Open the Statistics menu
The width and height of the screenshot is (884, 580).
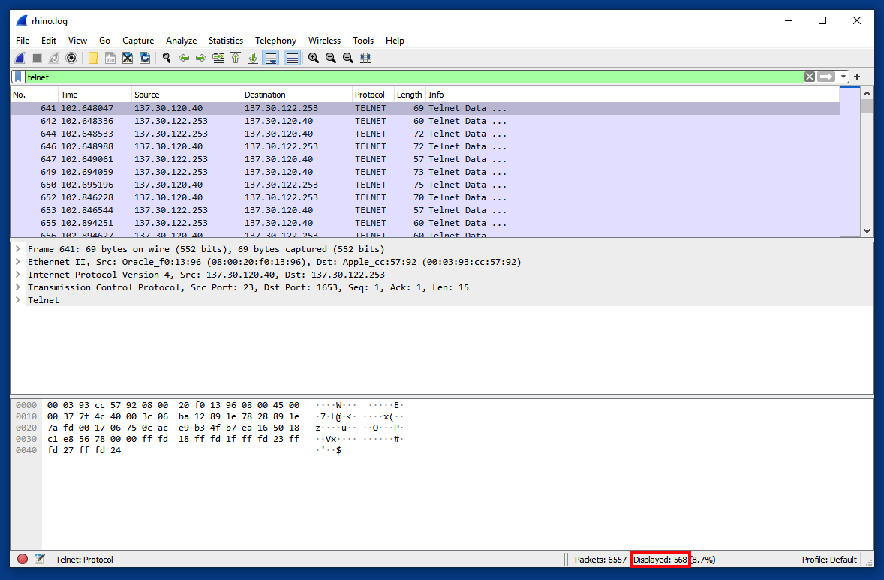(225, 41)
